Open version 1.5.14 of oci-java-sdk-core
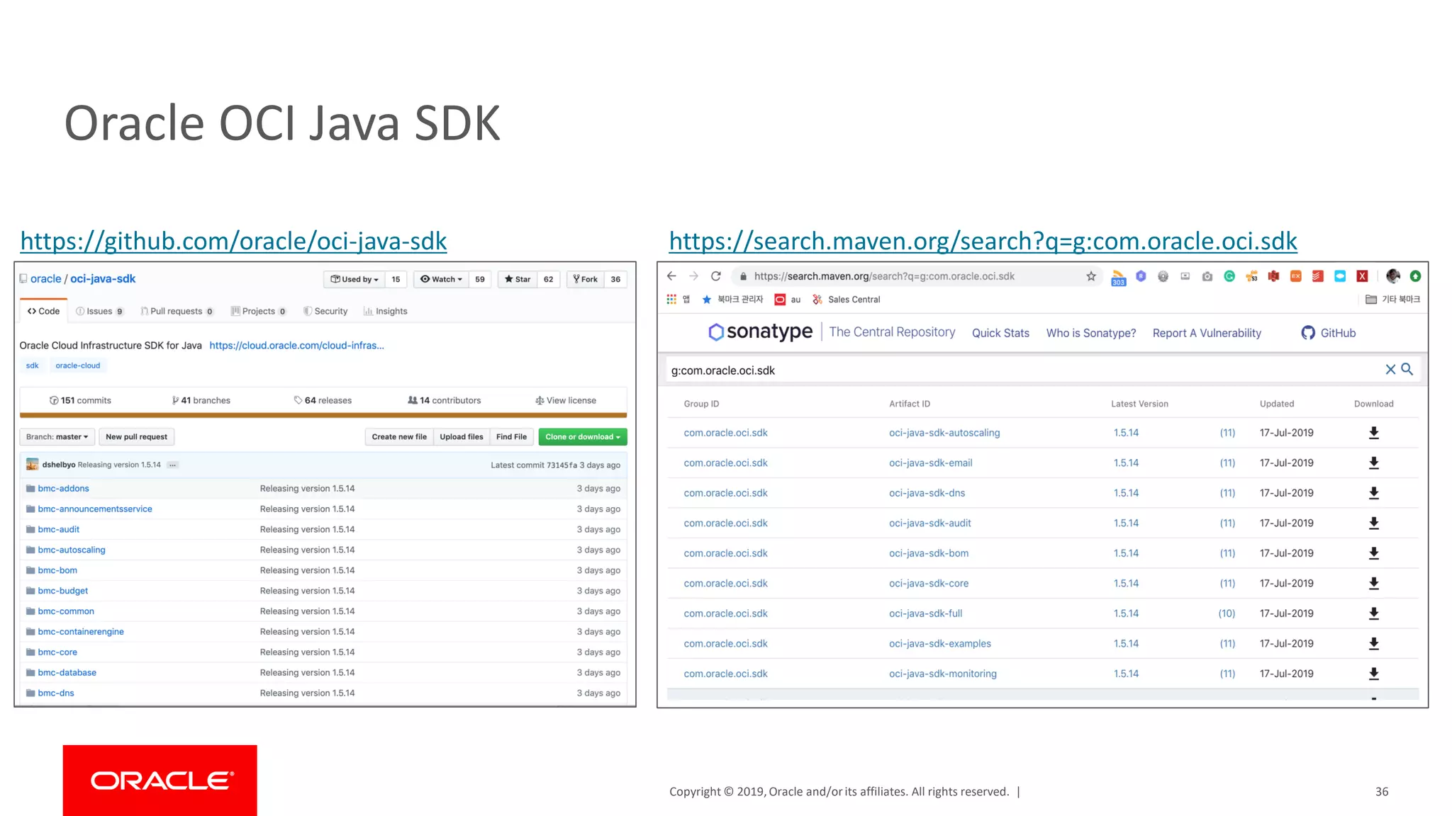Image resolution: width=1452 pixels, height=816 pixels. (1126, 583)
